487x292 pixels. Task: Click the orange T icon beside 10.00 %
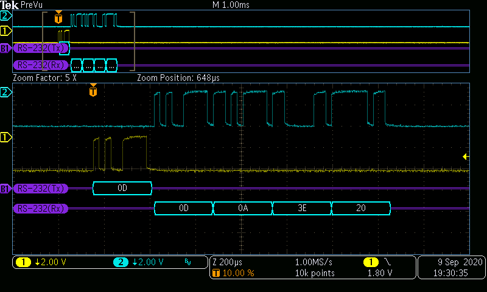[215, 273]
